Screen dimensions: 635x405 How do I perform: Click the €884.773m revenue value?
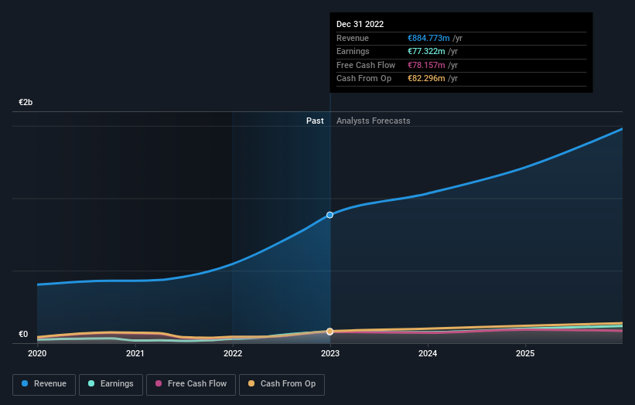[x=428, y=38]
